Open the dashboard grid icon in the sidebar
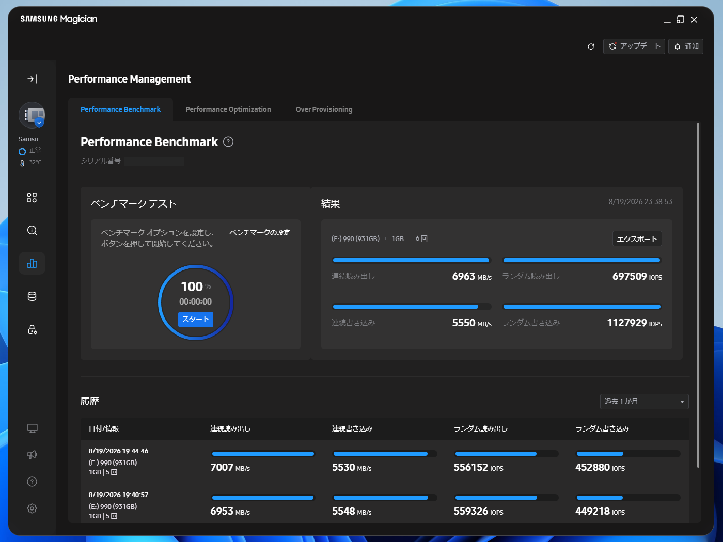This screenshot has width=723, height=542. 32,198
